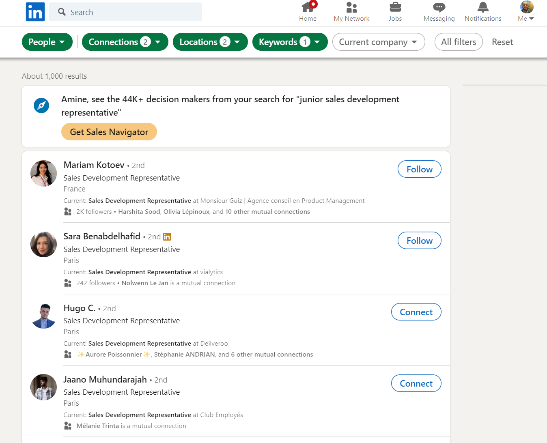
Task: Expand the Current company filter dropdown
Action: pos(379,42)
